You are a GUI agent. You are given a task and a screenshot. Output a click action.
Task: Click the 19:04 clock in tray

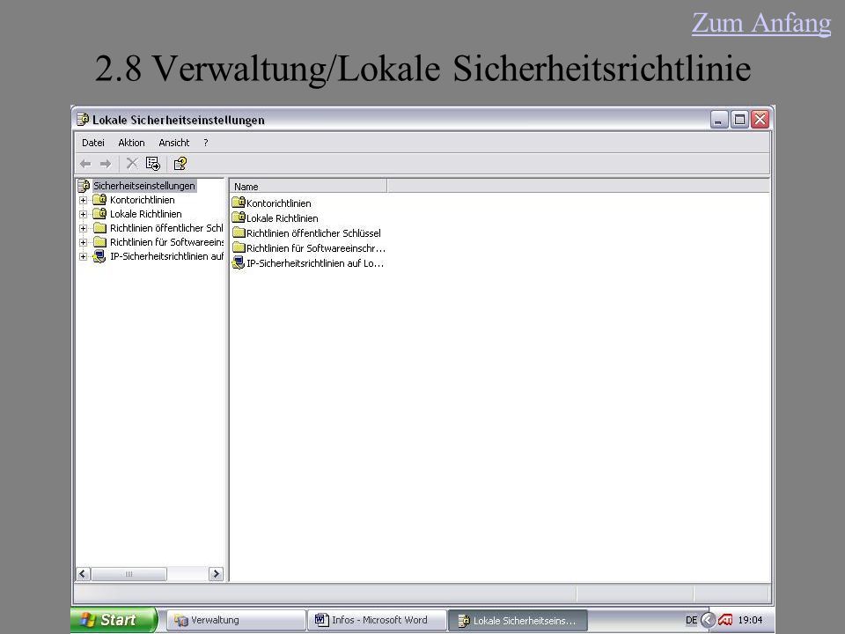tap(750, 620)
